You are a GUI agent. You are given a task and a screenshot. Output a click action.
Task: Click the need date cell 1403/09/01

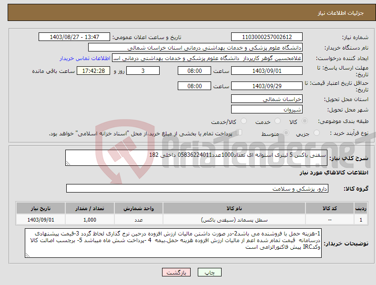41,220
